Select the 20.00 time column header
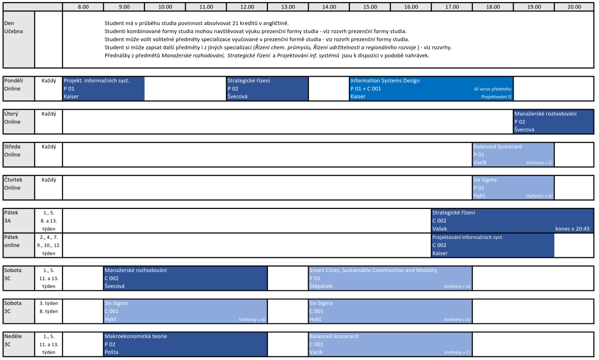This screenshot has width=599, height=360. [x=574, y=7]
